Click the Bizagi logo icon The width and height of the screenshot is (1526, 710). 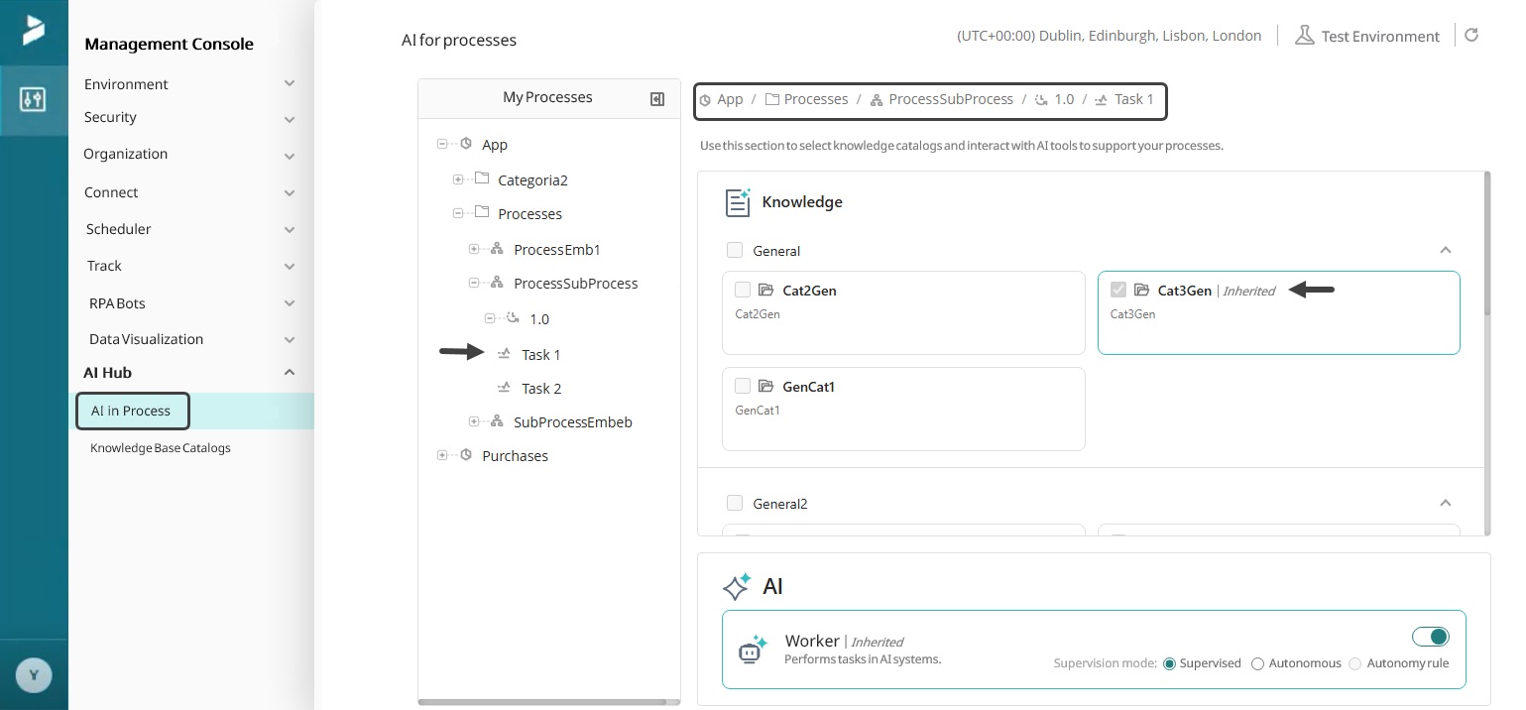click(x=34, y=30)
